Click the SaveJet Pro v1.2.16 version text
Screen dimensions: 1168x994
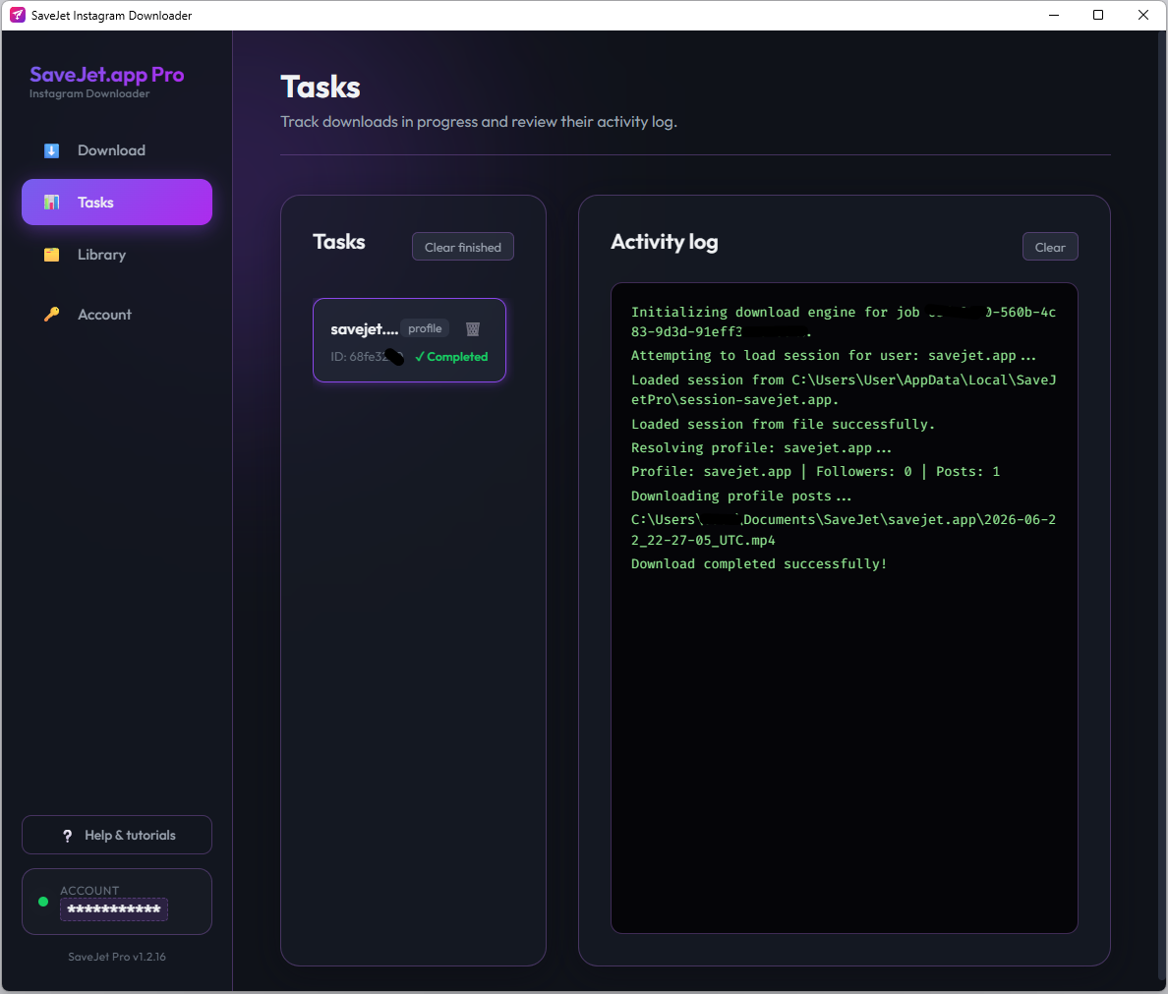coord(117,957)
